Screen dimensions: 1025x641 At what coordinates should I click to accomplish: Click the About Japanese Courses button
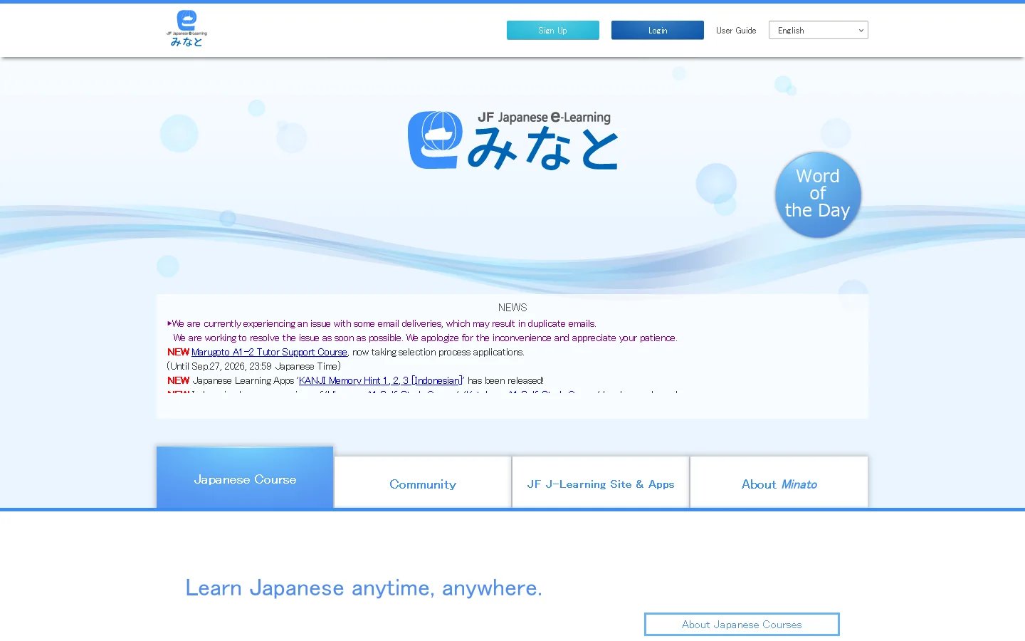pos(742,624)
